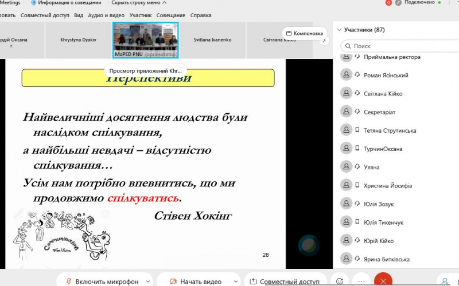Turn on camera with Начать видео
459x286 pixels.
[196, 281]
